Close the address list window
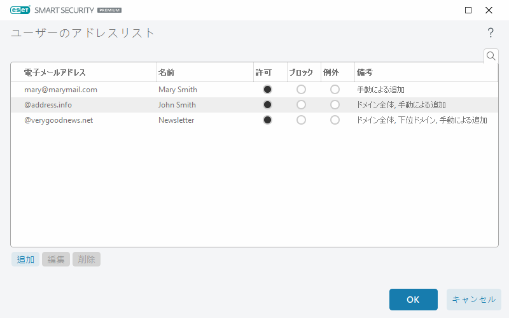509x318 pixels. (489, 10)
